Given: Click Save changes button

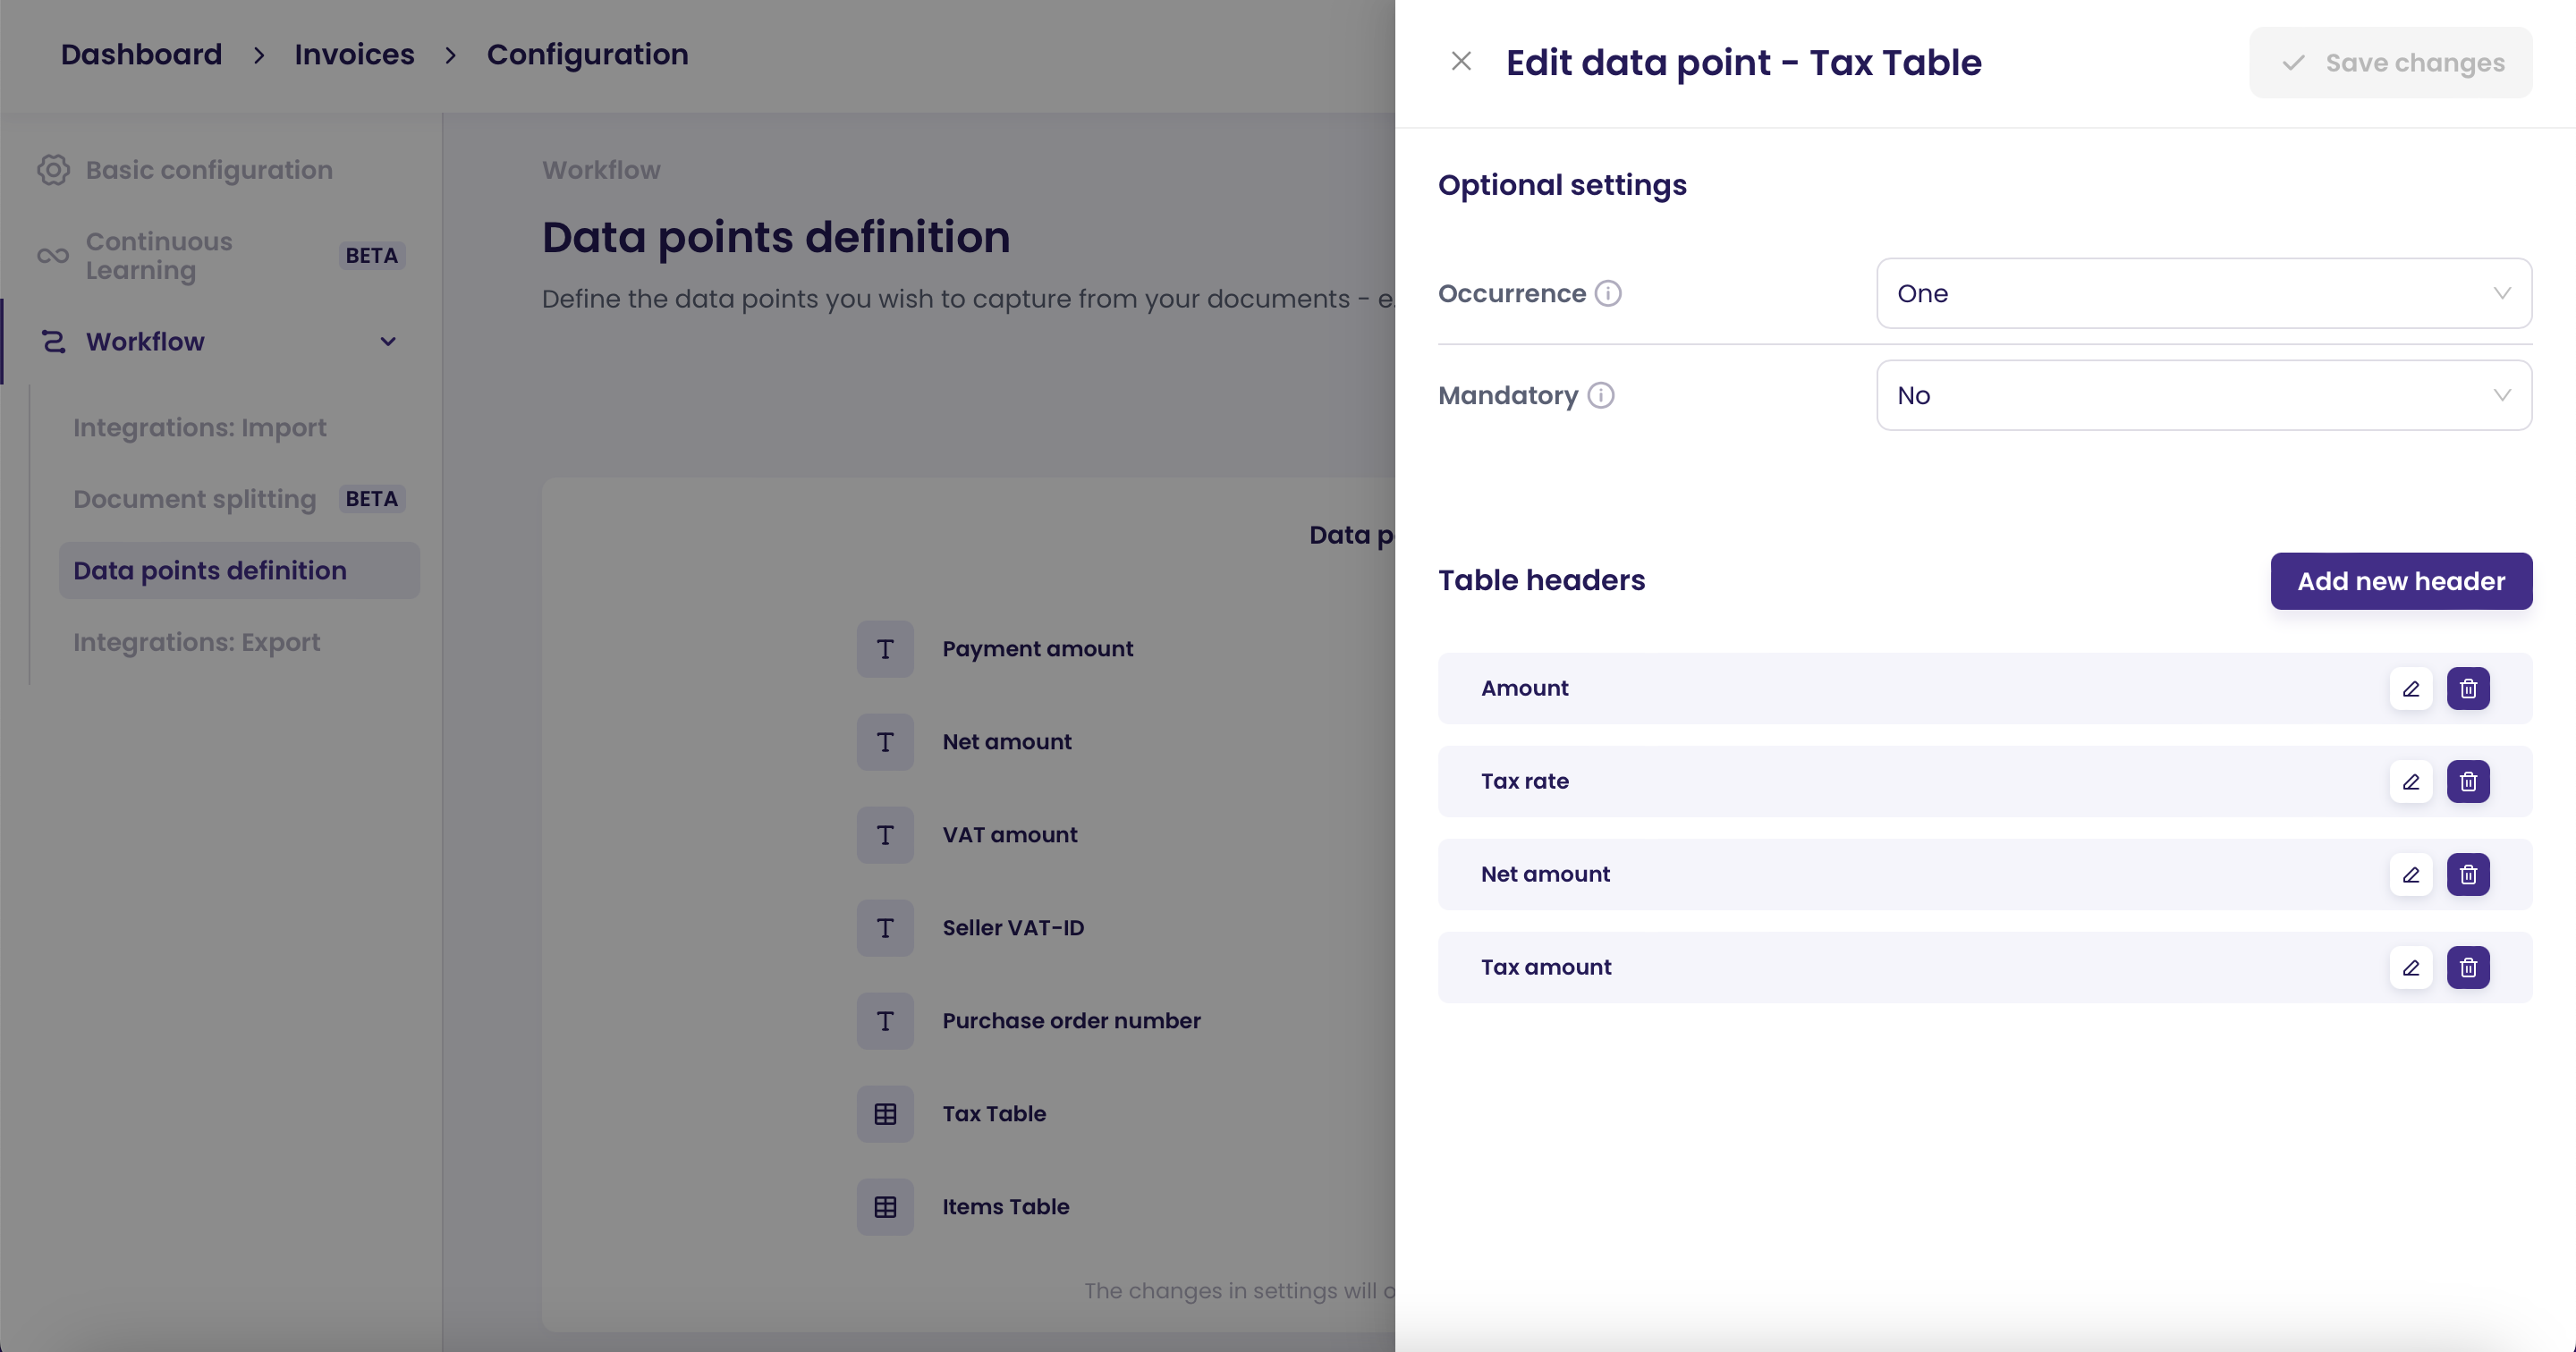Looking at the screenshot, I should (2390, 63).
